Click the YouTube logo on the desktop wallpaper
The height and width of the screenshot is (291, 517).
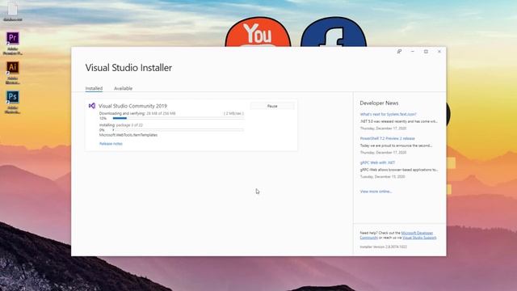(258, 32)
